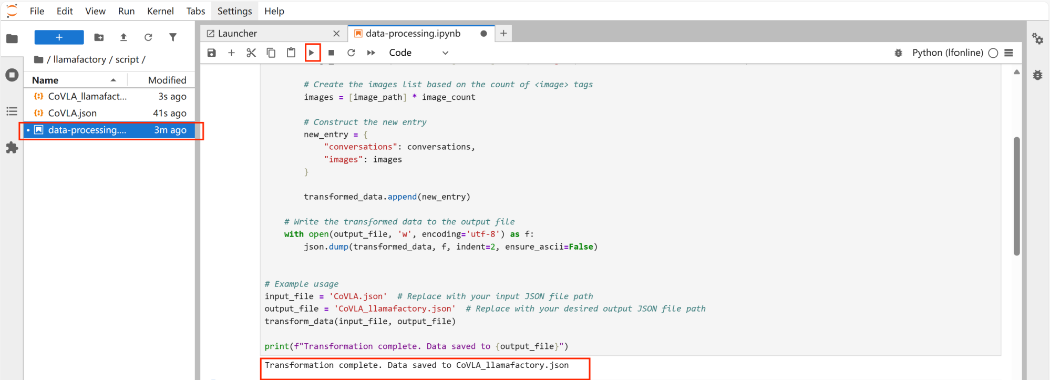Cut the selected cell with scissors icon
Screen dimensions: 1050x380
tap(251, 53)
